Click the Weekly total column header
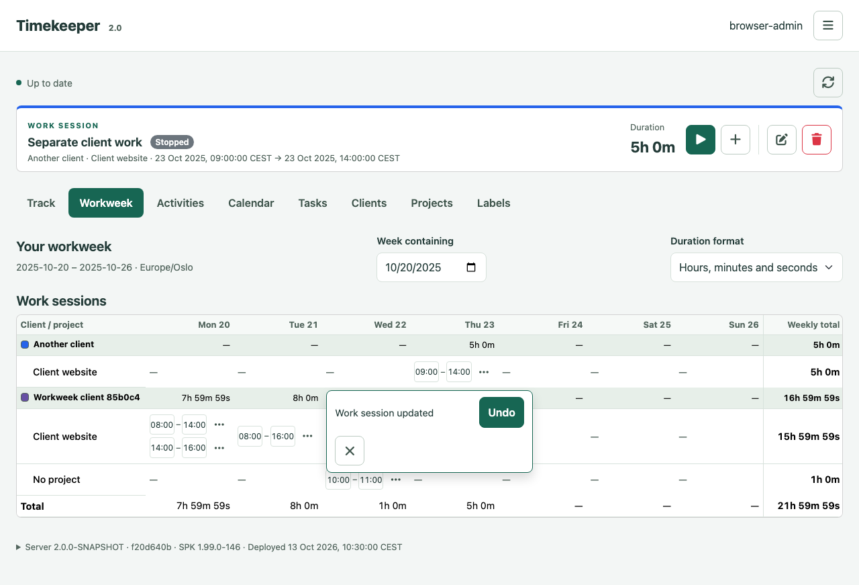The height and width of the screenshot is (585, 859). tap(813, 324)
